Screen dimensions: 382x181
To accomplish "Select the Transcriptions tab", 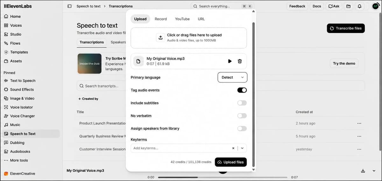I will click(x=92, y=42).
